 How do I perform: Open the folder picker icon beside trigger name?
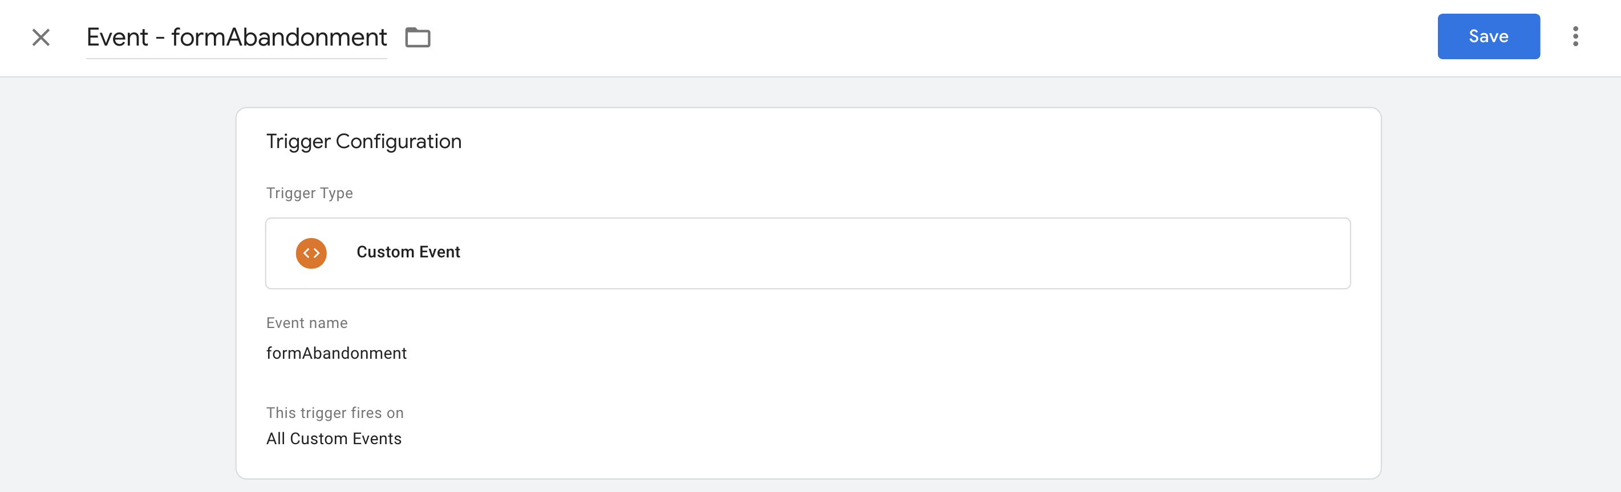[417, 38]
